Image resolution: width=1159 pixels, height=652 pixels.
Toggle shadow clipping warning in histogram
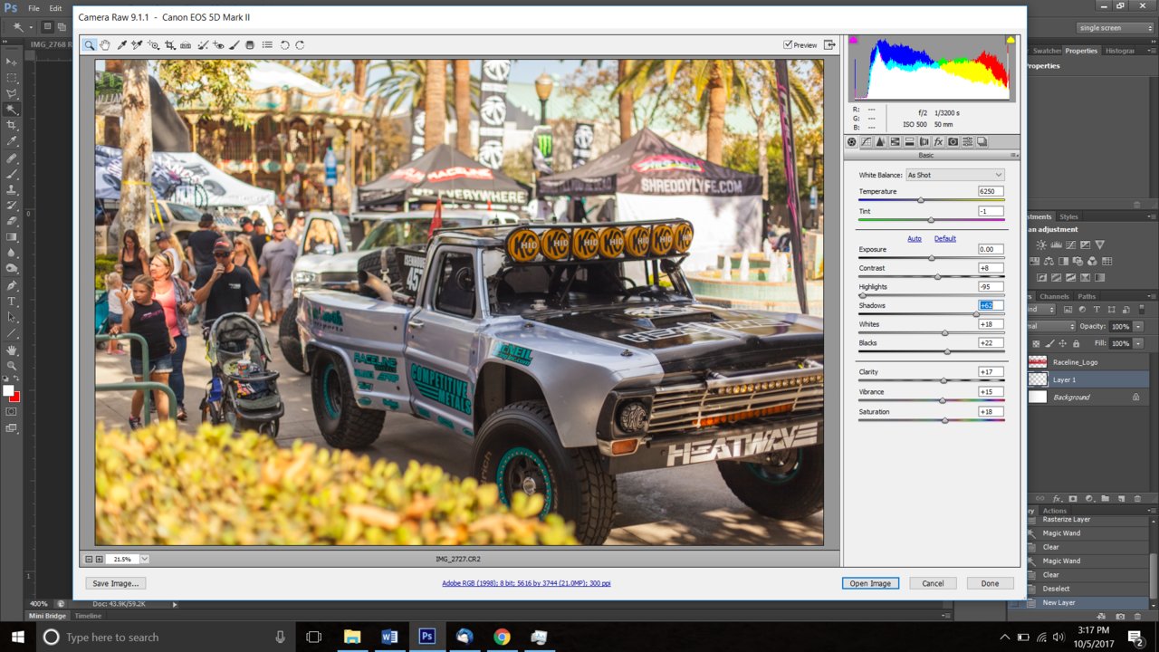coord(853,40)
